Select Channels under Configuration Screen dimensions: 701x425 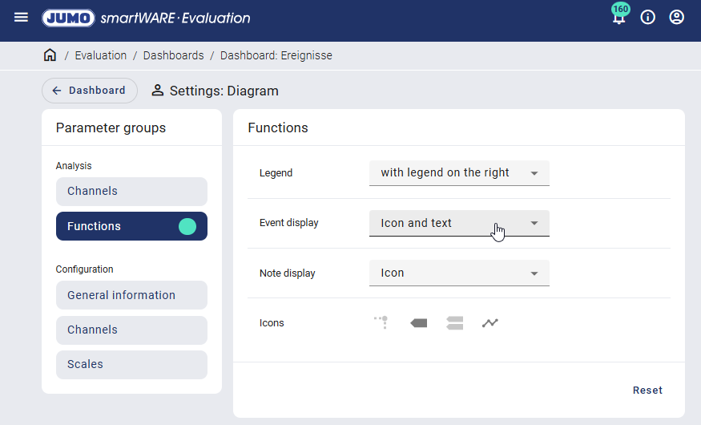pos(131,330)
